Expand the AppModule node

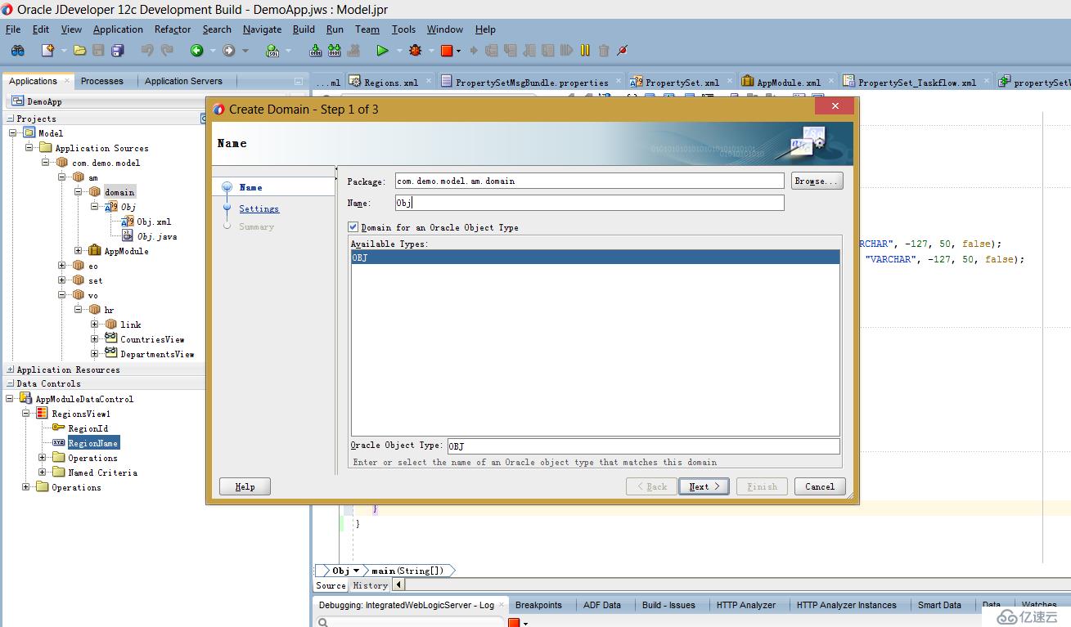[x=79, y=251]
